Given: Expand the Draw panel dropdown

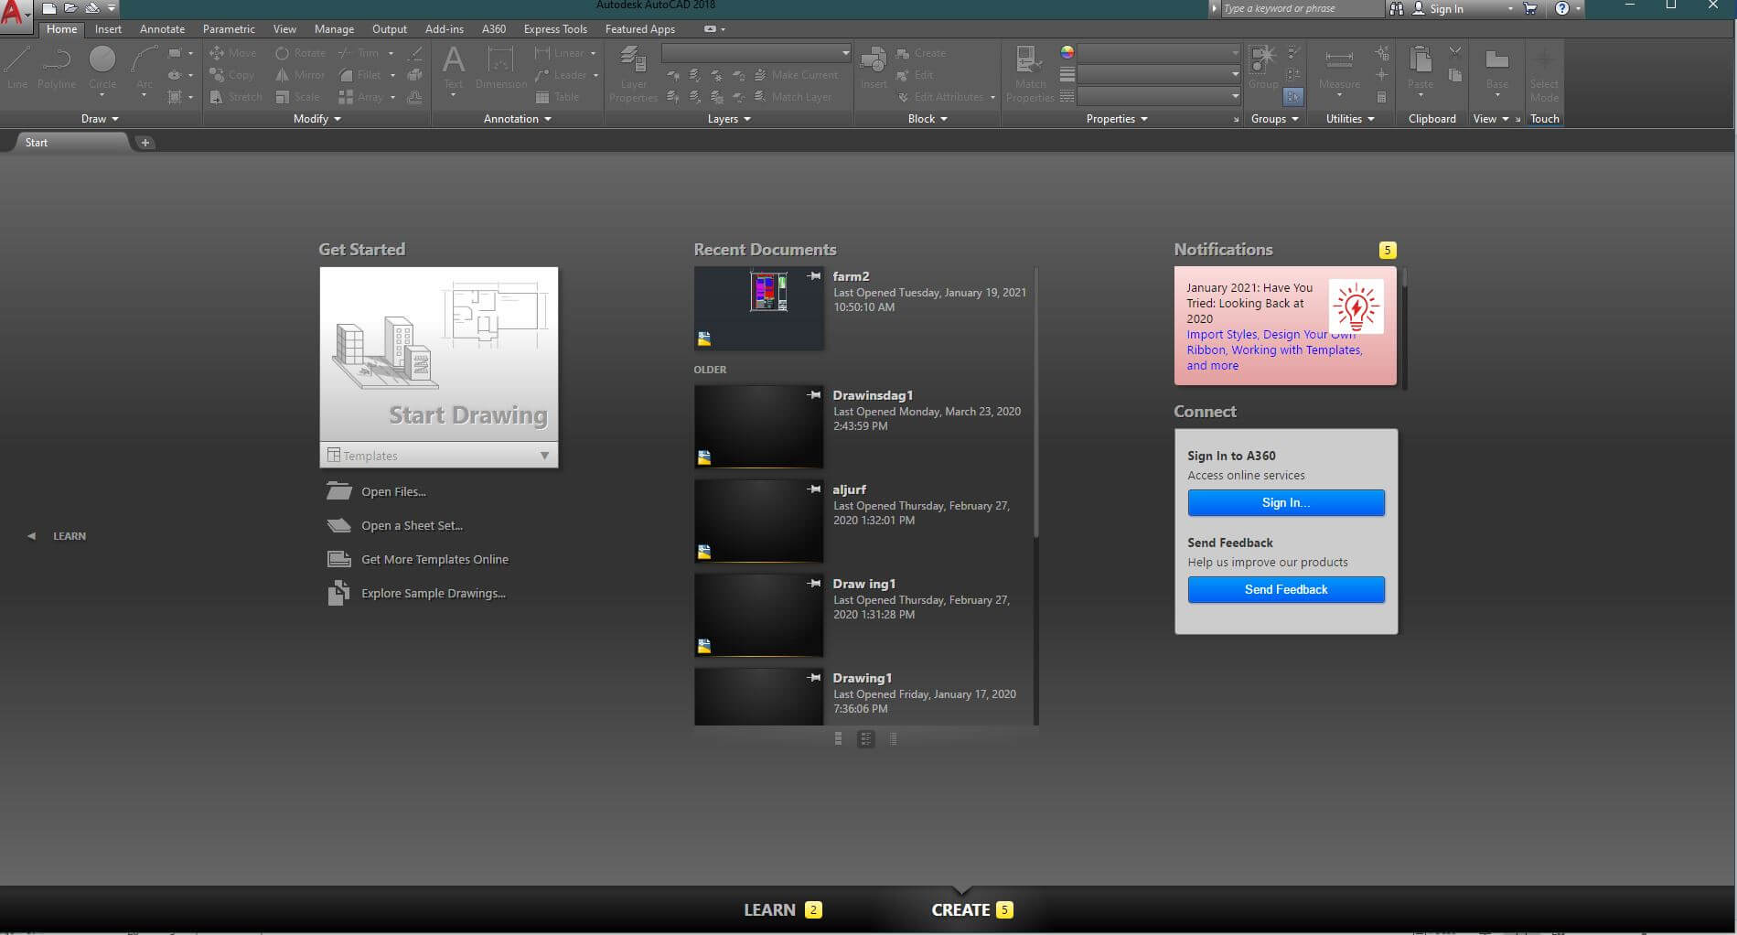Looking at the screenshot, I should pyautogui.click(x=100, y=119).
